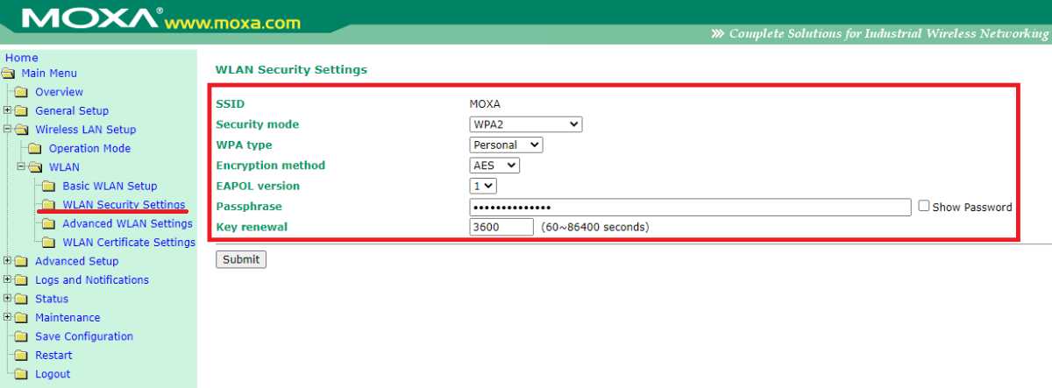This screenshot has height=388, width=1052.
Task: Click the folder icon next to Save Configuration
Action: tap(22, 337)
